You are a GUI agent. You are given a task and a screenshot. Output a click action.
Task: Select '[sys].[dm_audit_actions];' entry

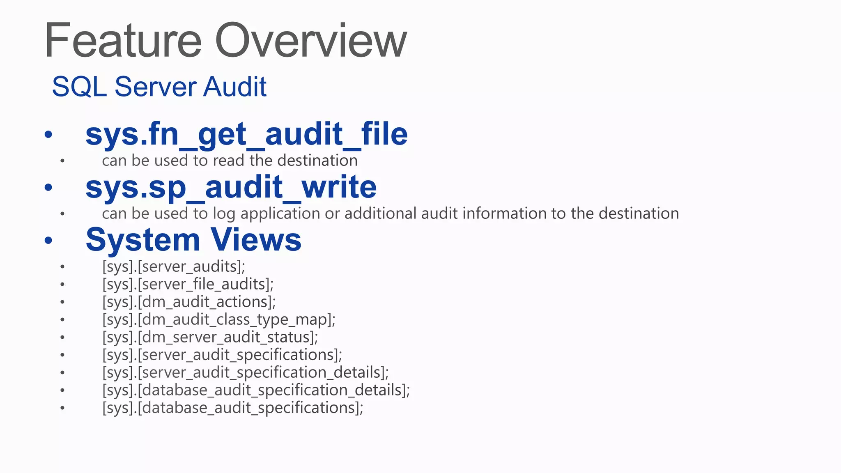(x=189, y=302)
